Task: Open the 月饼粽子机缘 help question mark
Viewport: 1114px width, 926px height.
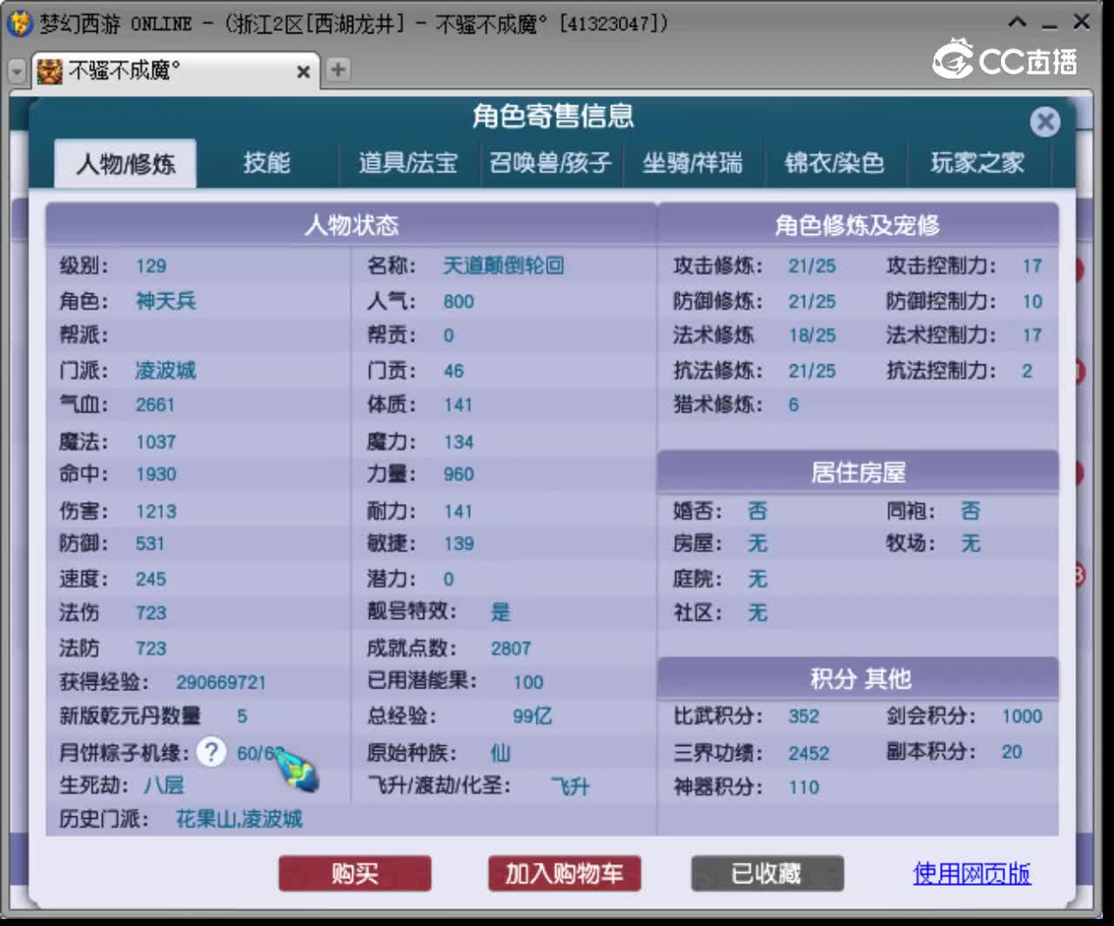Action: click(211, 752)
